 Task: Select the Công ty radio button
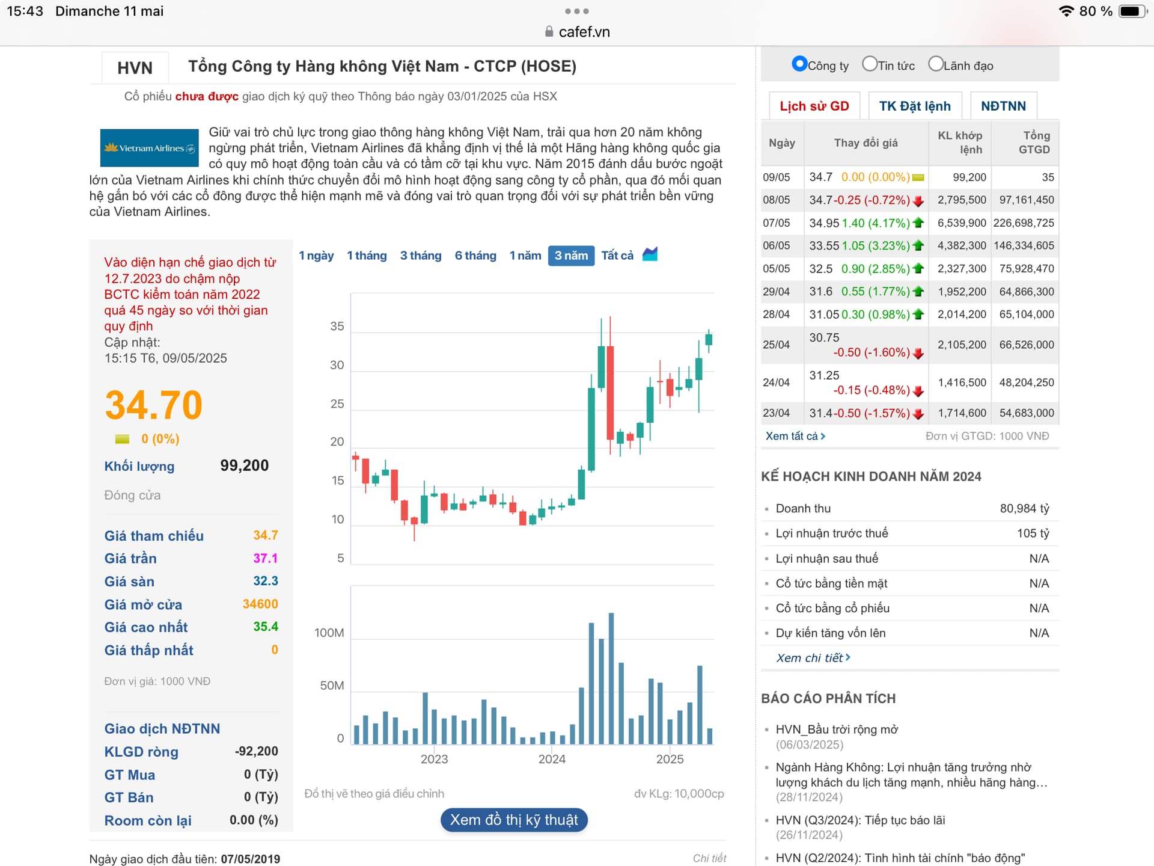tap(799, 64)
